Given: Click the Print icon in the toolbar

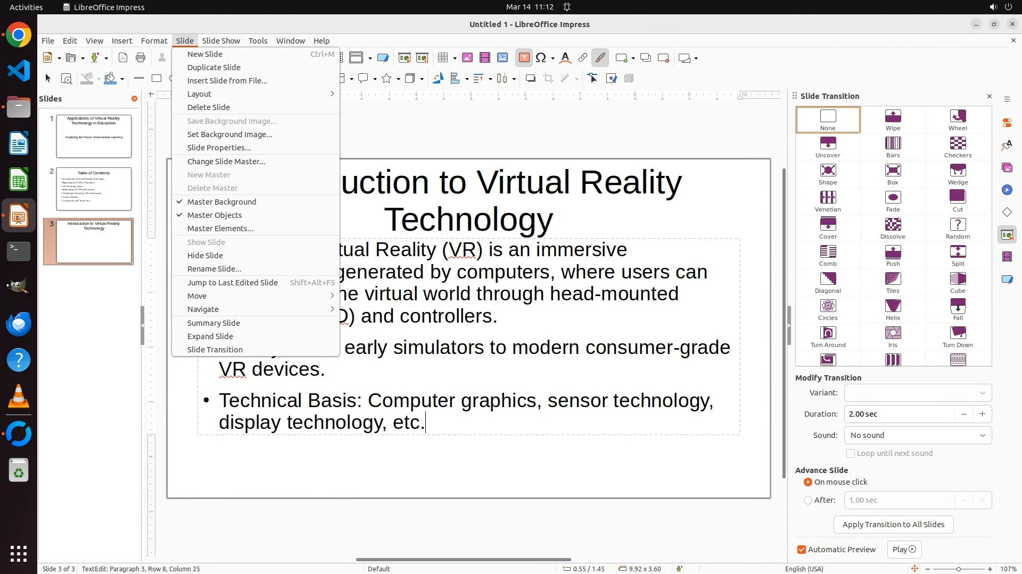Looking at the screenshot, I should pos(141,58).
